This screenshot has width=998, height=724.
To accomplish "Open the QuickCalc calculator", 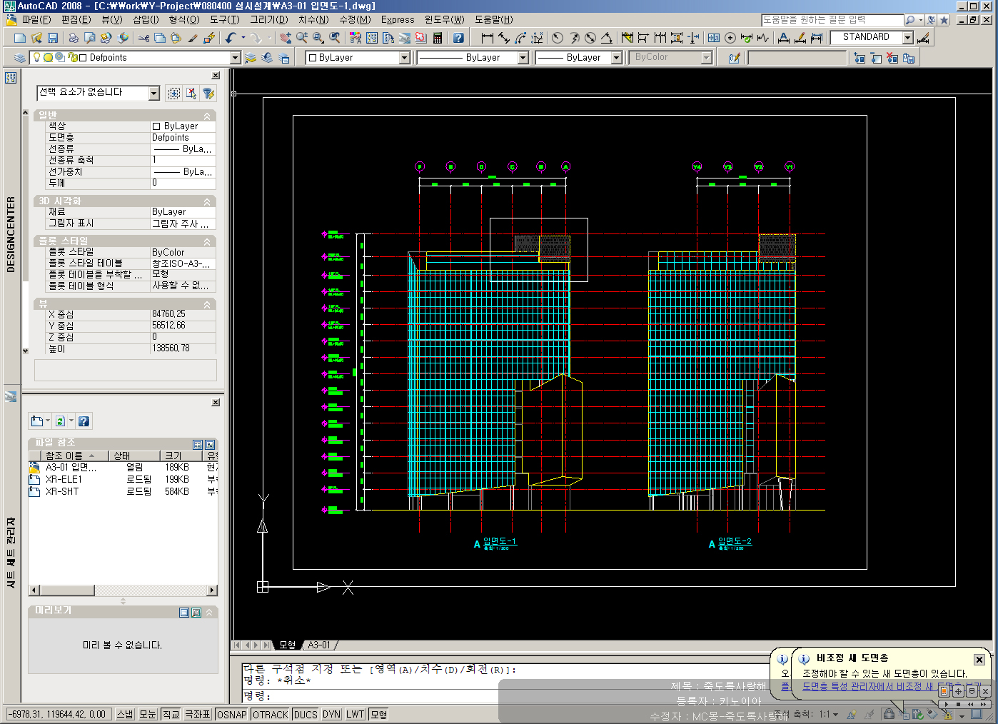I will (438, 38).
